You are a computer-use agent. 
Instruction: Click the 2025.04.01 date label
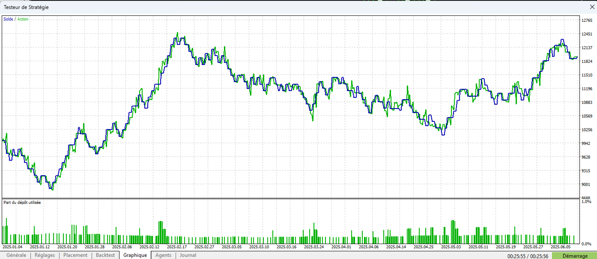coord(341,247)
